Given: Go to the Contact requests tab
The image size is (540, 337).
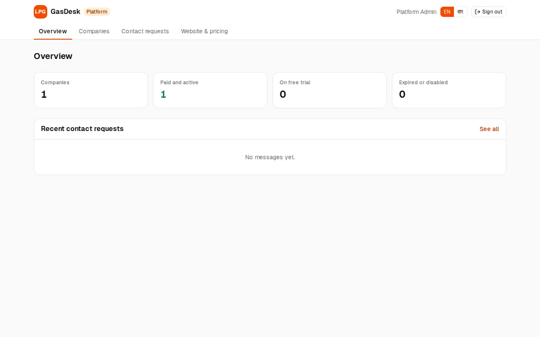Looking at the screenshot, I should [145, 31].
